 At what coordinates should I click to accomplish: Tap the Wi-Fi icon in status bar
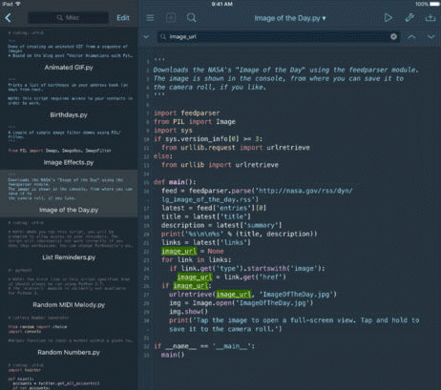(18, 4)
